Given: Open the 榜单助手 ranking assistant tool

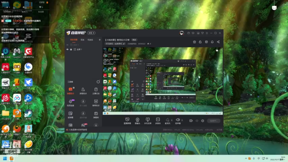Looking at the screenshot, I should tap(96, 103).
